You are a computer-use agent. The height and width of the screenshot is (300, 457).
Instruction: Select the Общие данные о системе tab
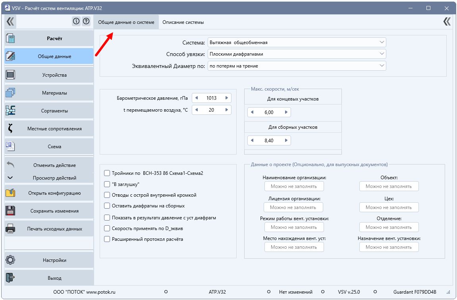point(126,22)
